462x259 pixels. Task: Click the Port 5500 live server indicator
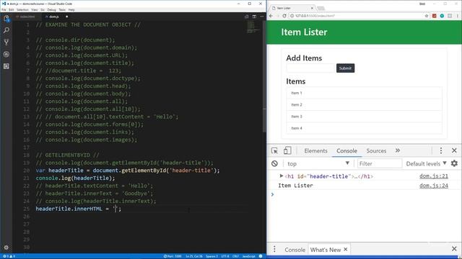tap(173, 256)
